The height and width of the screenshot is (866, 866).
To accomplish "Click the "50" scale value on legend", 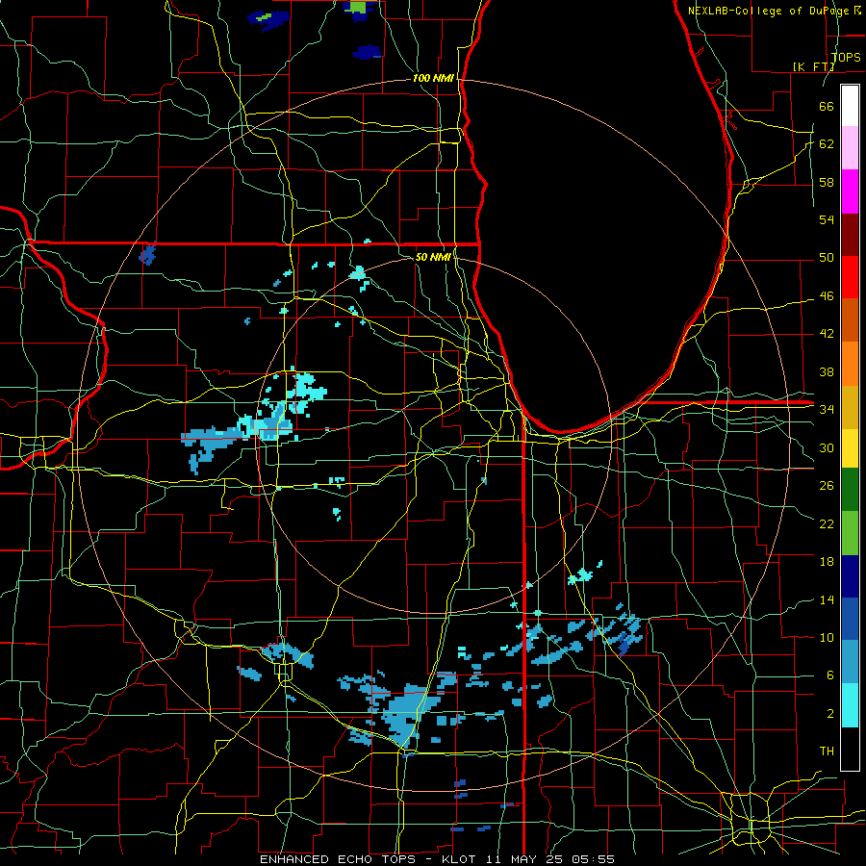I will (827, 258).
